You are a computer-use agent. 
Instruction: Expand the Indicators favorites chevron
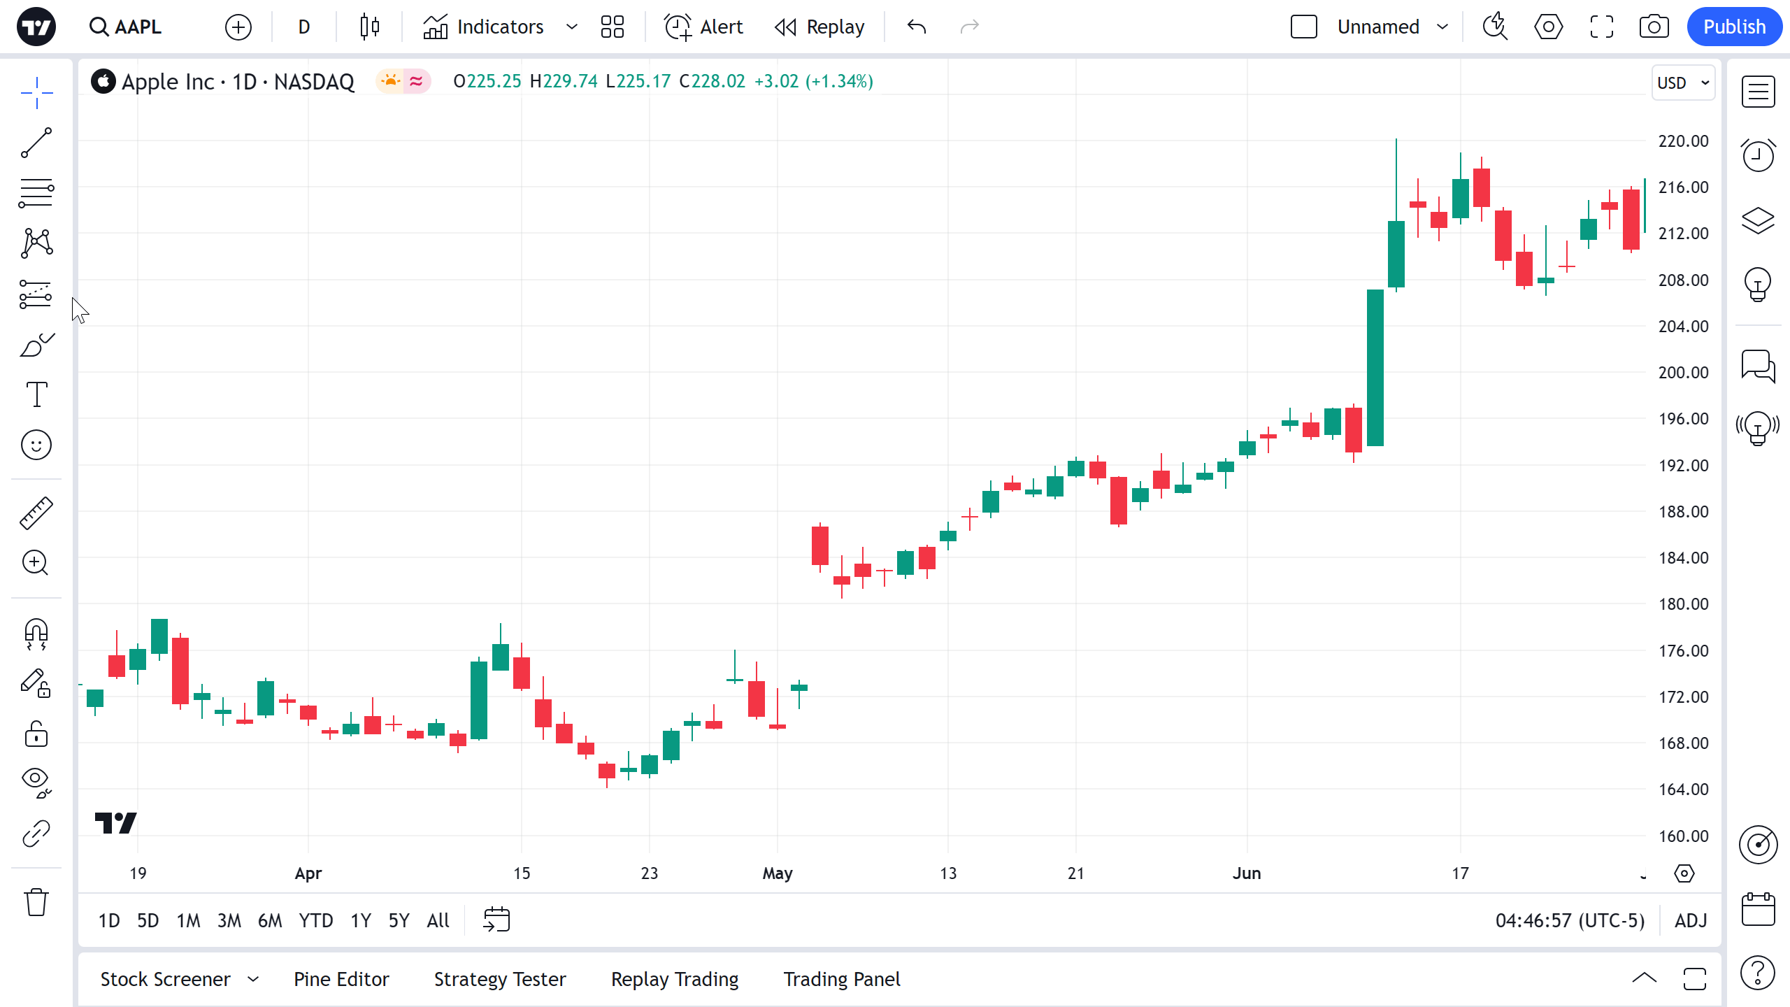click(x=572, y=27)
